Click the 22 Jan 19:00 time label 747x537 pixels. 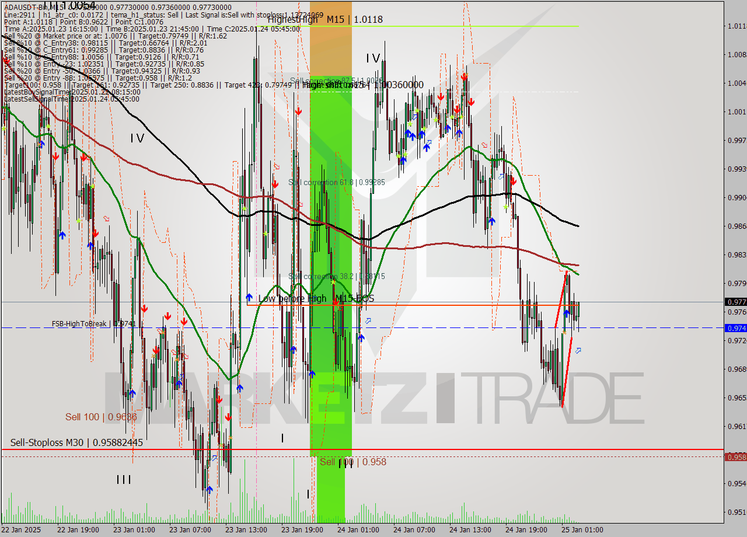click(77, 530)
